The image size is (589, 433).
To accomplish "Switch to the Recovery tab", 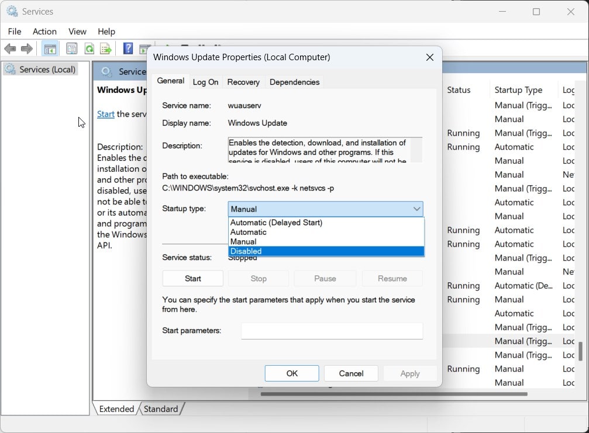I will point(243,82).
